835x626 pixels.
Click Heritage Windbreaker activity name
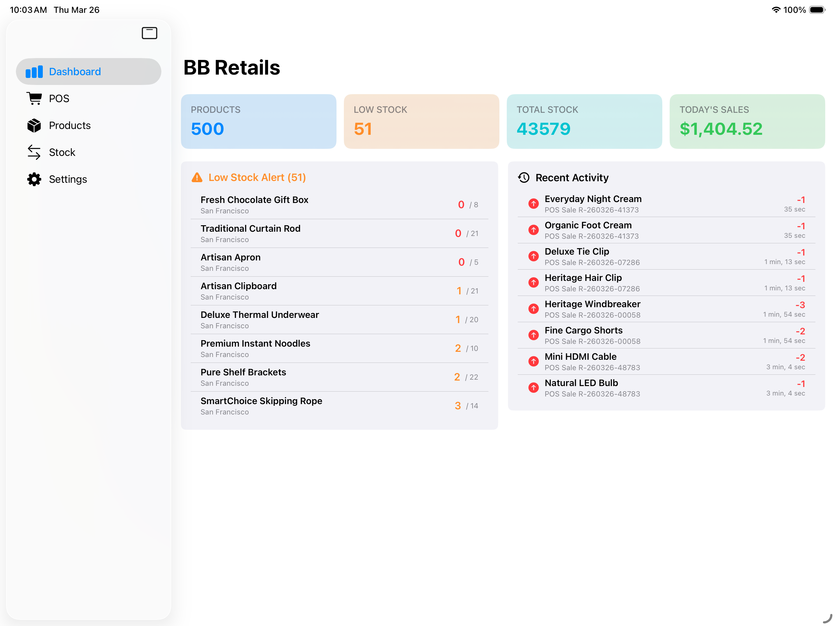tap(592, 304)
